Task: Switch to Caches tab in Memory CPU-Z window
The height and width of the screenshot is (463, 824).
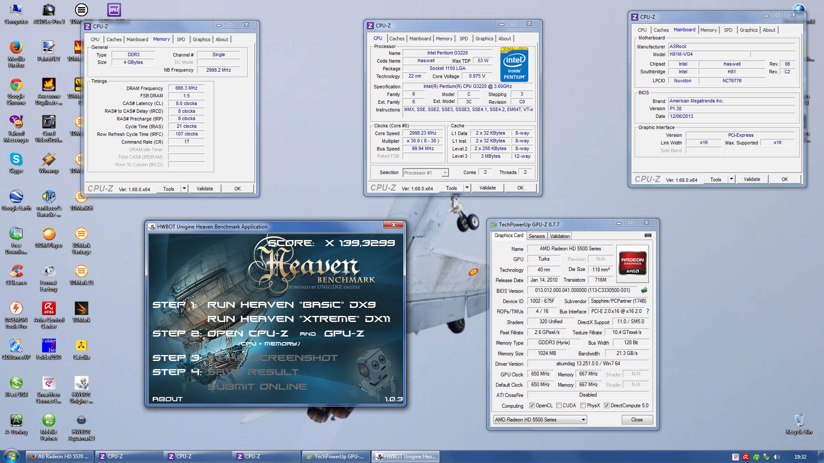Action: 114,39
